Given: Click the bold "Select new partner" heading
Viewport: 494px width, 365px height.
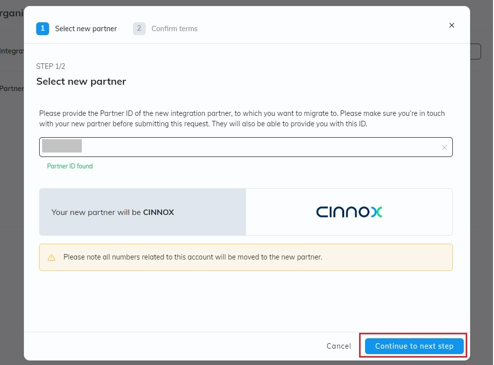Looking at the screenshot, I should [x=81, y=82].
